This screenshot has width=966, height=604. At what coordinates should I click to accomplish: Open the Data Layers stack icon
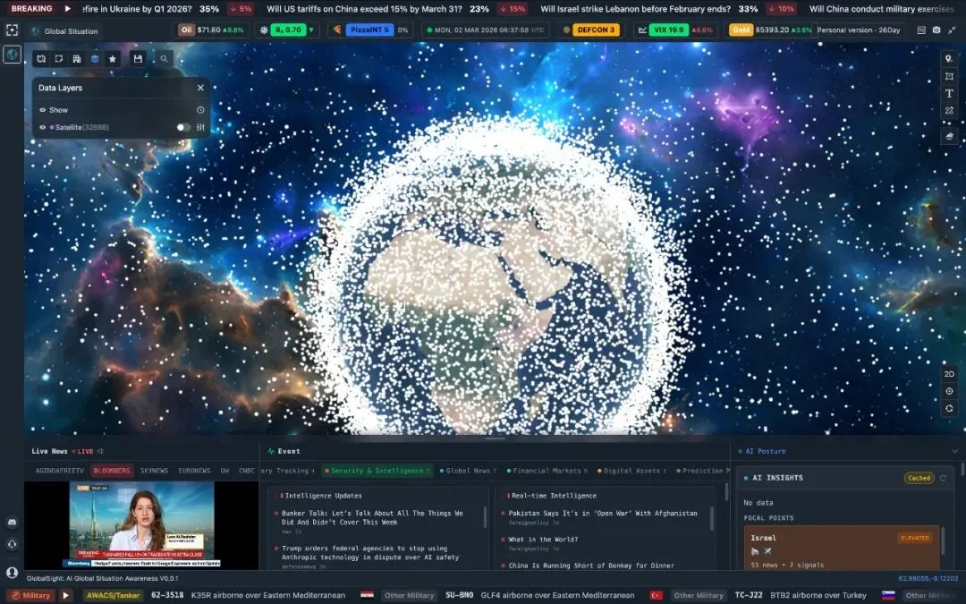[95, 59]
